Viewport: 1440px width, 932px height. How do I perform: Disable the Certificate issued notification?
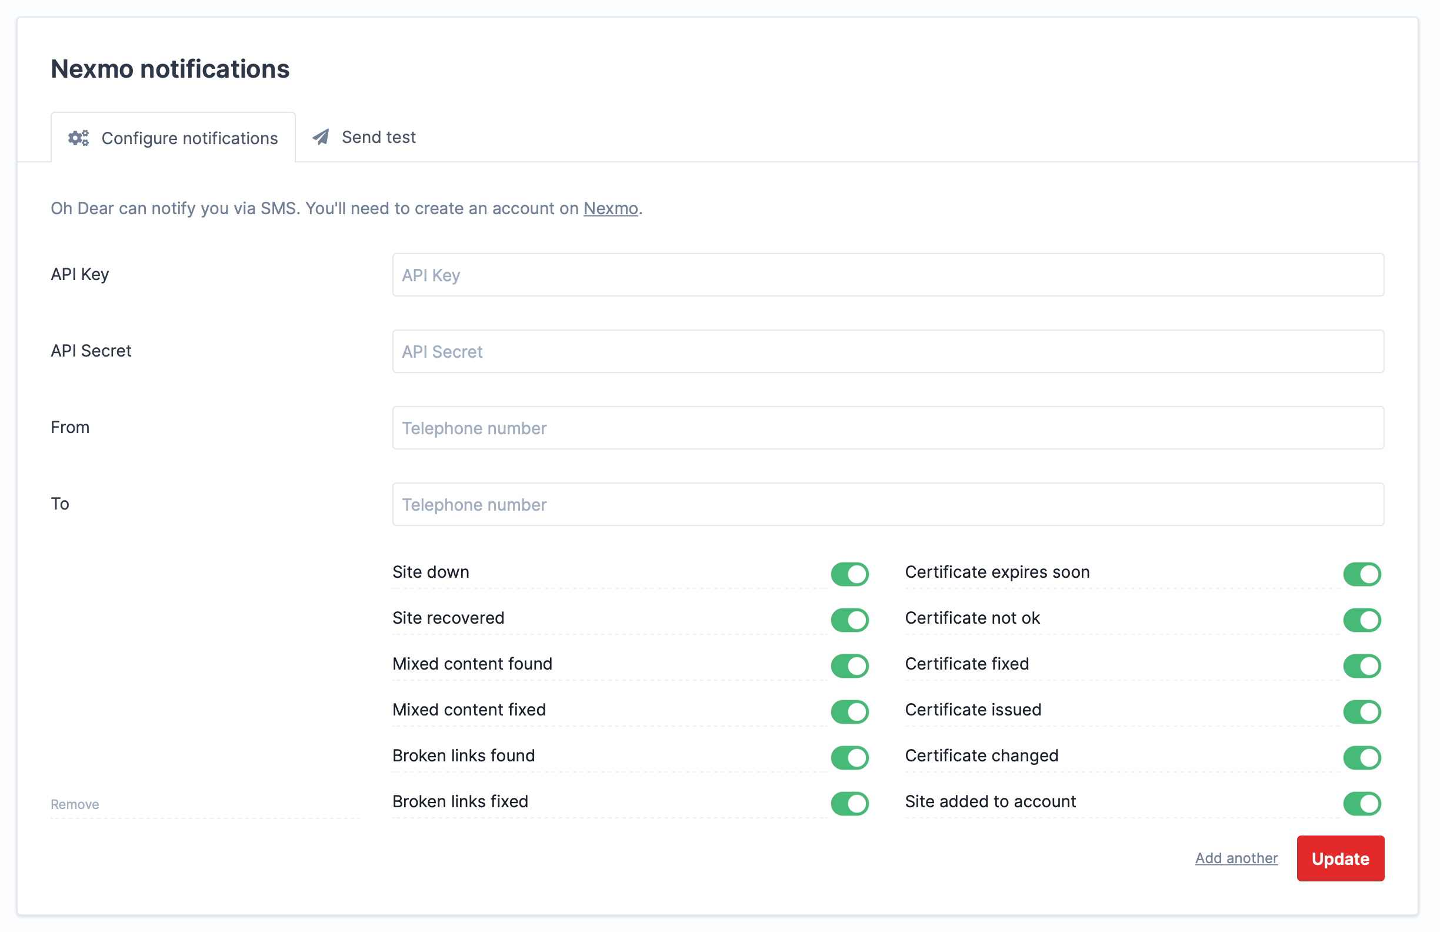coord(1362,712)
